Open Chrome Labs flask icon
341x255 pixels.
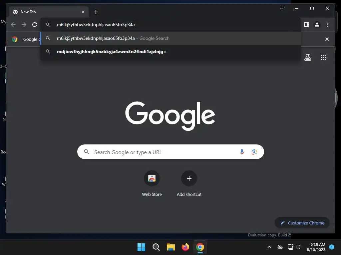[307, 57]
